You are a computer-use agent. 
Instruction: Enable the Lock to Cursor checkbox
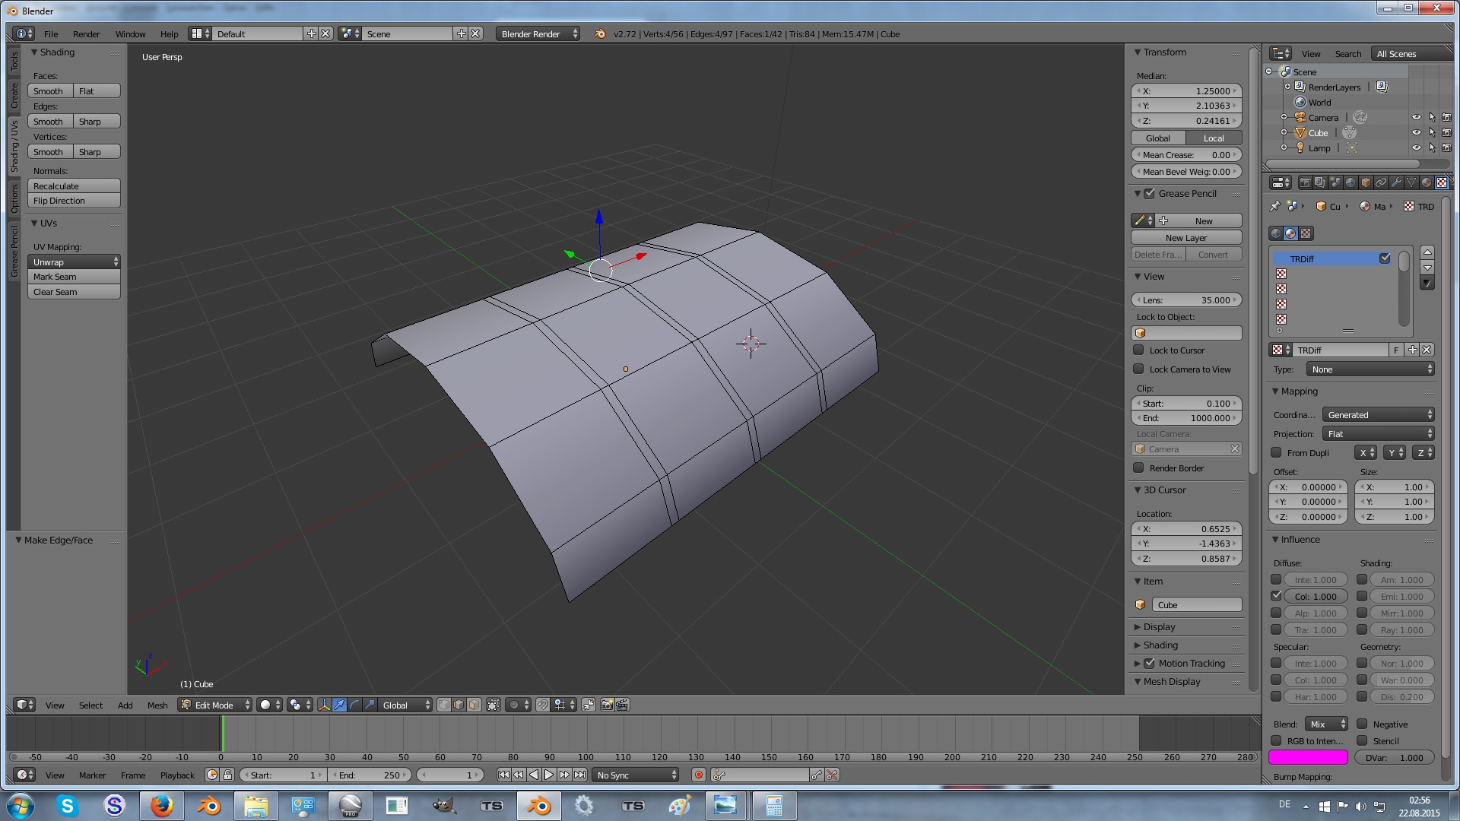coord(1138,350)
